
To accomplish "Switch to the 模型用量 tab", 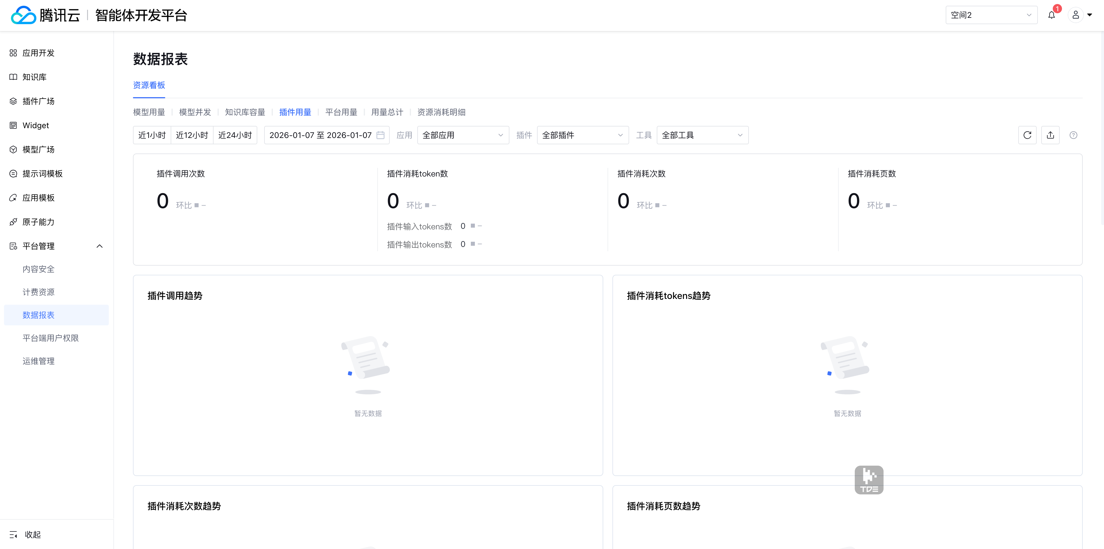I will 149,112.
